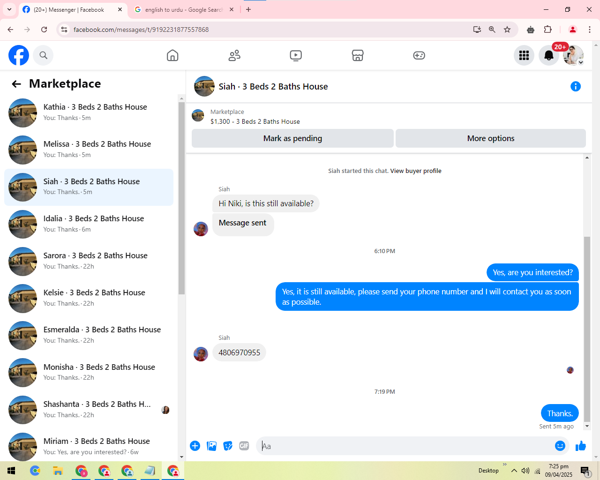Open the Friends icon
The width and height of the screenshot is (600, 480).
pos(234,55)
